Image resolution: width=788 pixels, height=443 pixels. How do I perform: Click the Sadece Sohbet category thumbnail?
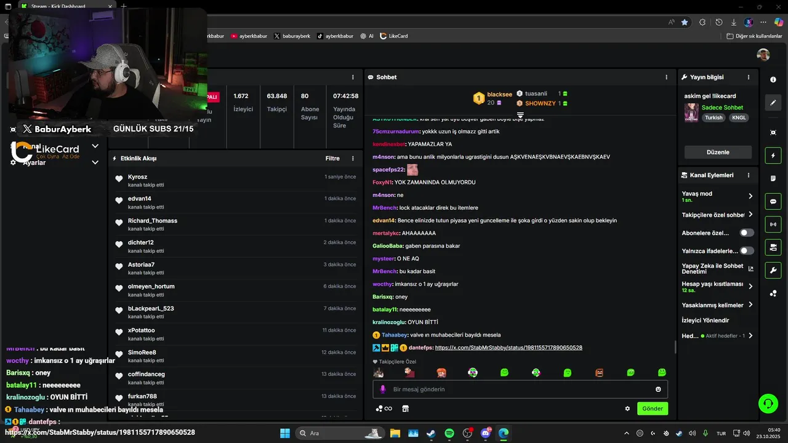click(x=691, y=113)
